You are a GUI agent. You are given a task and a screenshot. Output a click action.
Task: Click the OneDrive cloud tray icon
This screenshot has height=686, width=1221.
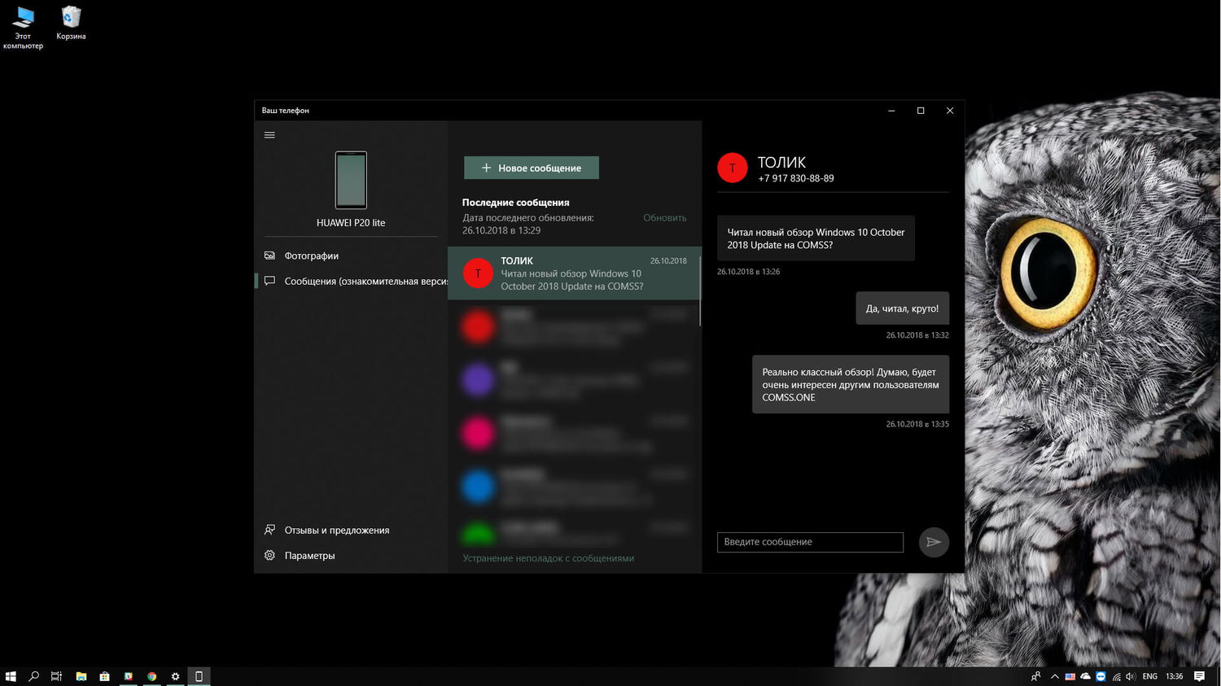click(1085, 676)
